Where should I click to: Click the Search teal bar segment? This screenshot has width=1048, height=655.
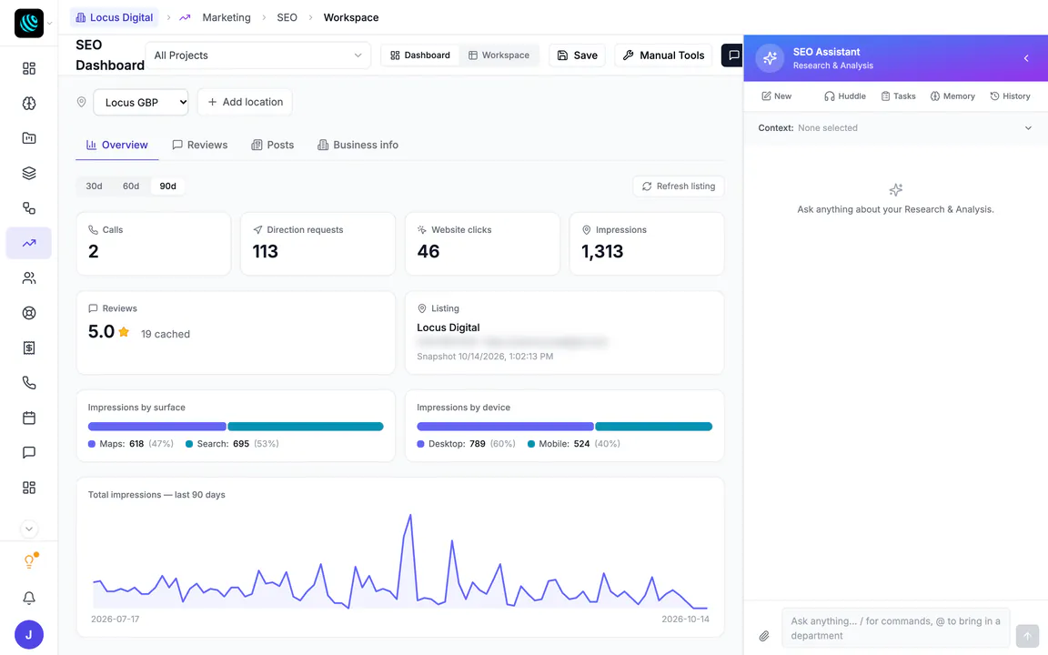coord(306,427)
